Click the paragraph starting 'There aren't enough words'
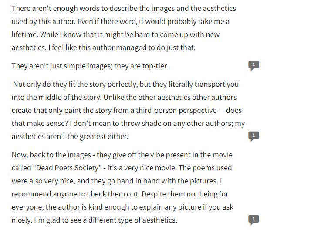This screenshot has height=230, width=311. [124, 28]
